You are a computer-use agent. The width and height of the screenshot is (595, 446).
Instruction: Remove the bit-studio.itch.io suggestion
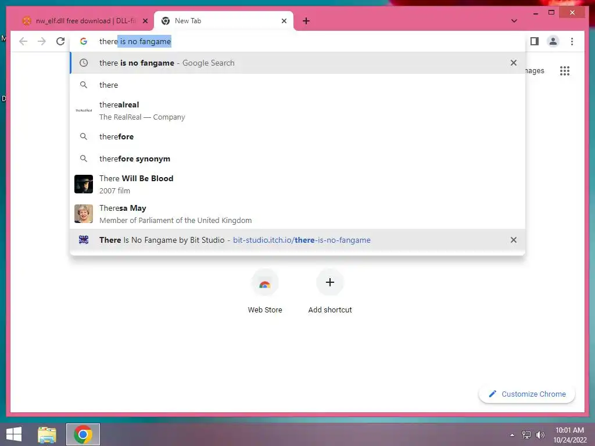(514, 240)
